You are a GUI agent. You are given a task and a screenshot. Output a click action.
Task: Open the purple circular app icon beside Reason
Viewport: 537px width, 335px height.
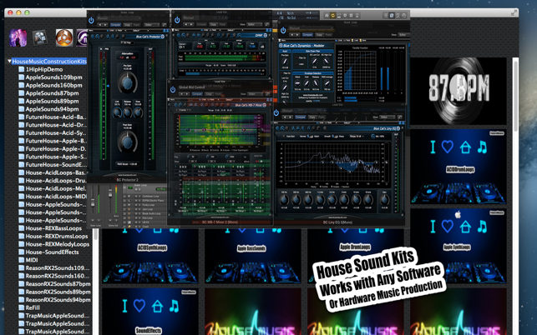coord(82,37)
